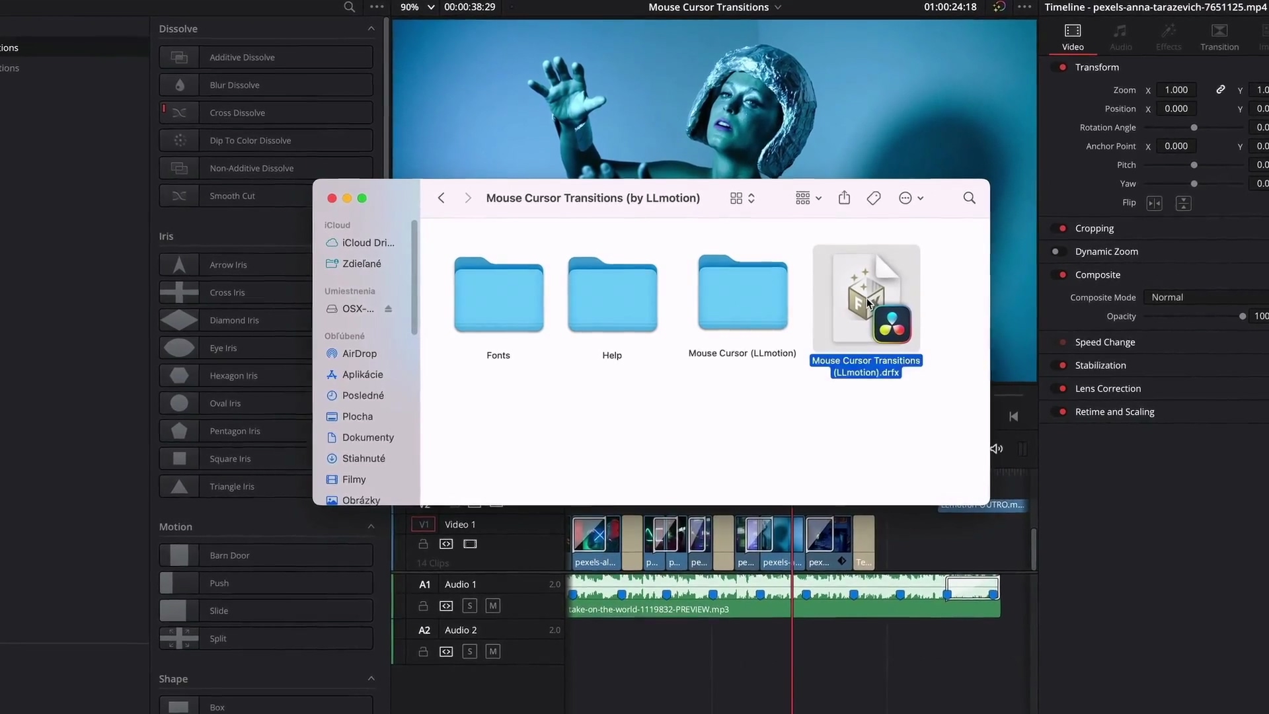Click the Zoom X value field
Screen dimensions: 1269x714
[1176, 90]
